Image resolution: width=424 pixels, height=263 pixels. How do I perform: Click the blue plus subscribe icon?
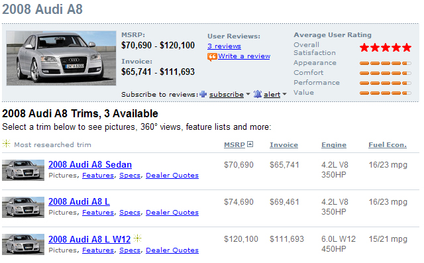(203, 94)
